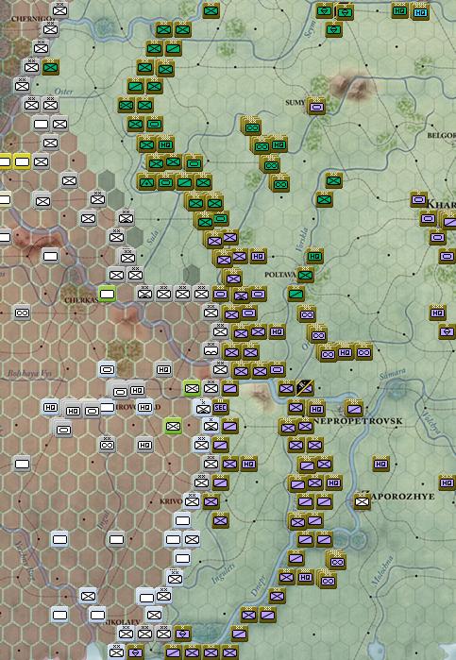Select the purple HQ beside Dnepropetrovsk label
The width and height of the screenshot is (456, 660).
(316, 408)
